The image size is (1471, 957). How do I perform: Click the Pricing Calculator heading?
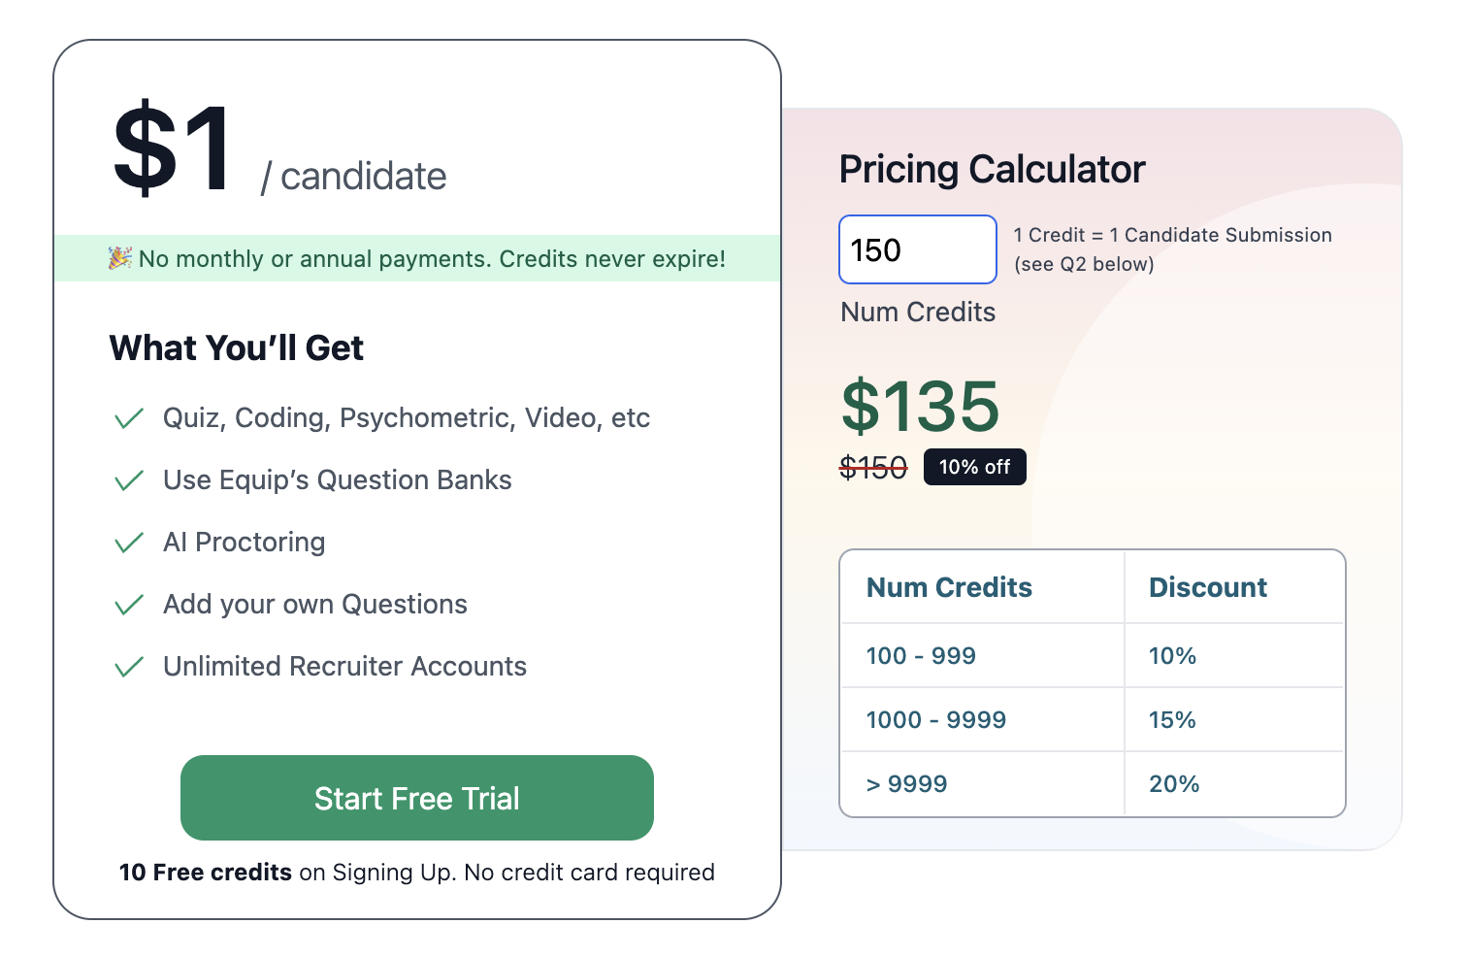tap(992, 169)
